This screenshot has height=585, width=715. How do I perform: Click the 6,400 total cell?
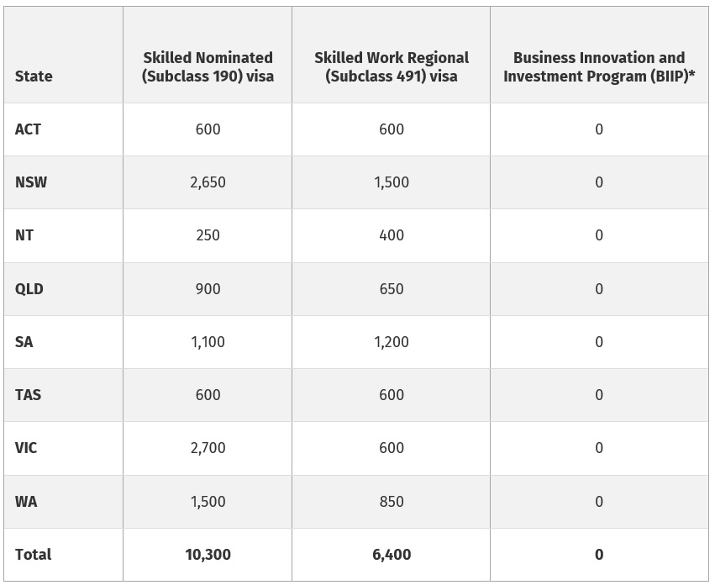392,555
